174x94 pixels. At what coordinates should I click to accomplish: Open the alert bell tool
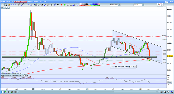pyautogui.click(x=9, y=5)
